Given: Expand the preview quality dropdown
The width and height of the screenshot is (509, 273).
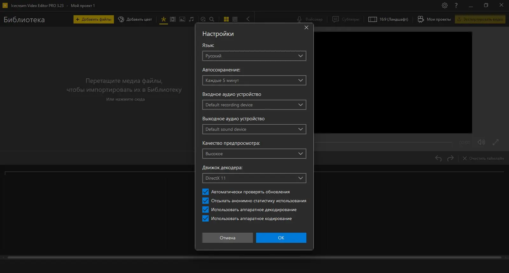Looking at the screenshot, I should coord(254,154).
